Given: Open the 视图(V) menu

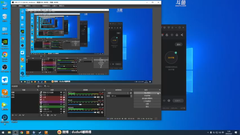Looking at the screenshot, I should (x=28, y=6).
